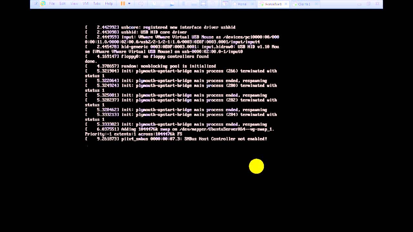Pause the virtual machine with the orange button
Screen dimensions: 413x232
123,4
